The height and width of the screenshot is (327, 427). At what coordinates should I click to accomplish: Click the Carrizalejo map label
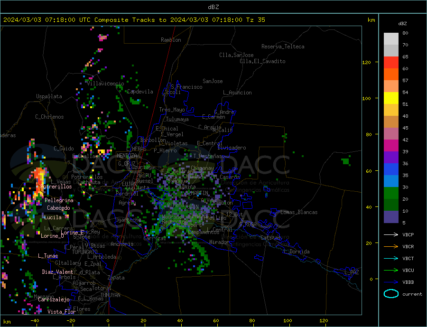(x=54, y=300)
